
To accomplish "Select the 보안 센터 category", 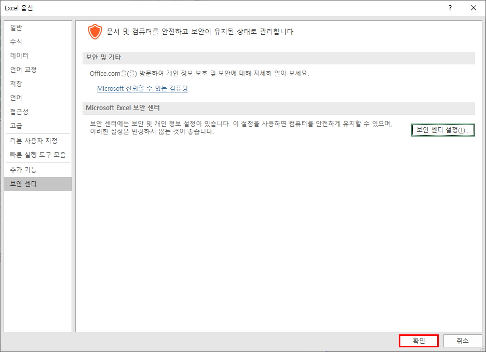I will click(x=38, y=184).
